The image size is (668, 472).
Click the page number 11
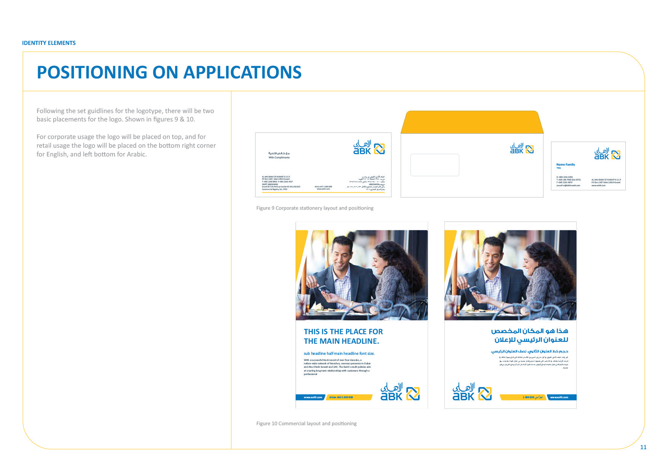click(643, 447)
